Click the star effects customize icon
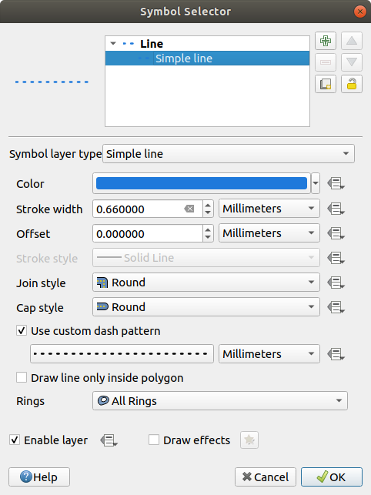This screenshot has height=495, width=371. pos(249,440)
